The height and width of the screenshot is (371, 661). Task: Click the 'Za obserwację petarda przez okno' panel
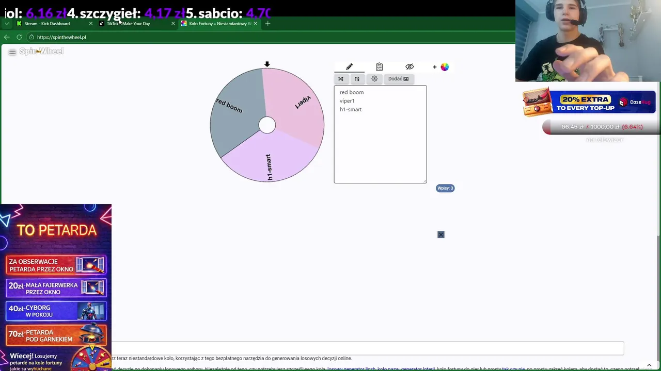[x=56, y=265]
